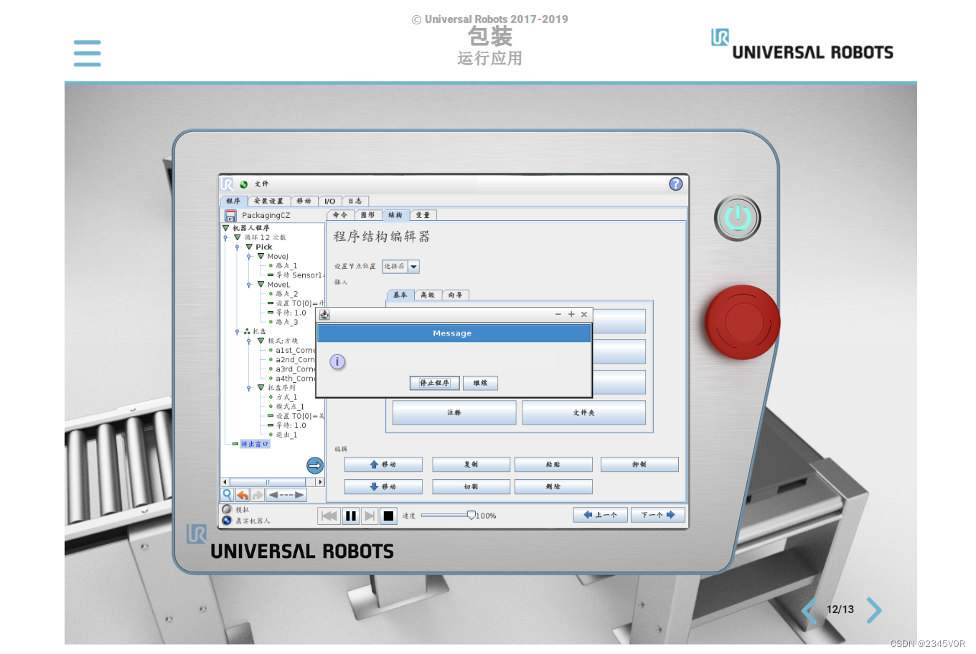This screenshot has height=654, width=976.
Task: Click the magnifier search icon below tree
Action: click(x=227, y=495)
